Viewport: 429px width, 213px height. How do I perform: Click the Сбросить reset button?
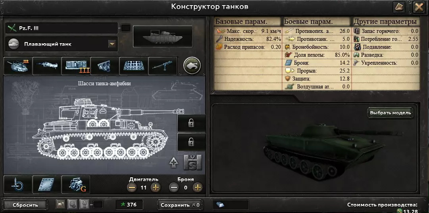click(26, 205)
